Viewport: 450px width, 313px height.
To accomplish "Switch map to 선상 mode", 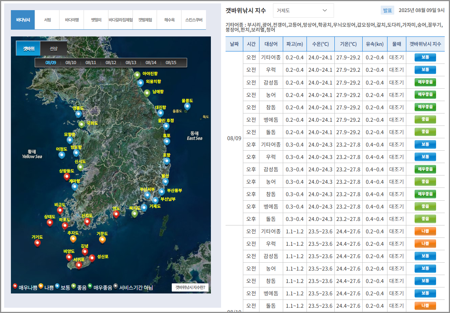I will tap(53, 48).
